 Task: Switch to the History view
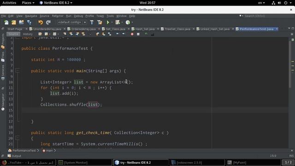tap(28, 34)
